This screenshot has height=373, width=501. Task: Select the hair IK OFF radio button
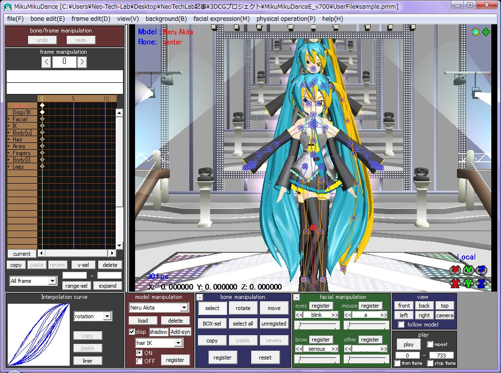click(139, 361)
